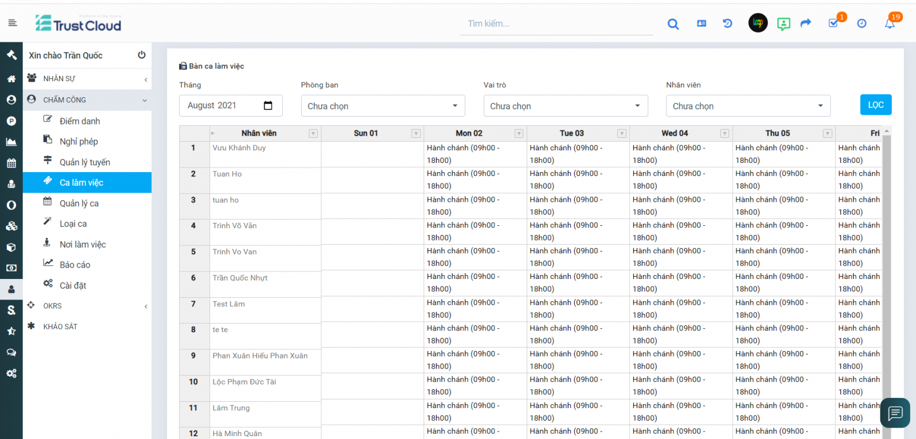Open the Mon 02 column filter arrow
Image resolution: width=916 pixels, height=439 pixels.
pyautogui.click(x=519, y=134)
